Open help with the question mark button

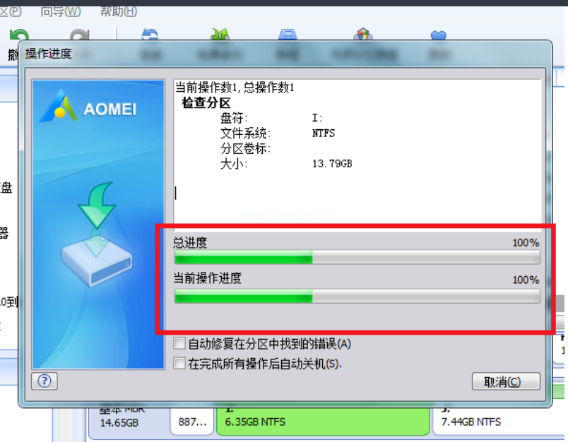pyautogui.click(x=45, y=381)
